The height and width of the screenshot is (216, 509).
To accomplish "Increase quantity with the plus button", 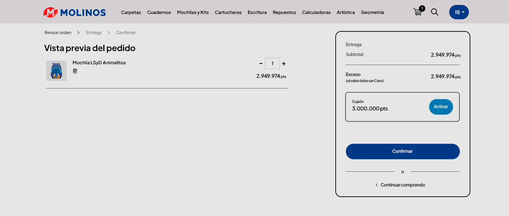I will coord(284,64).
